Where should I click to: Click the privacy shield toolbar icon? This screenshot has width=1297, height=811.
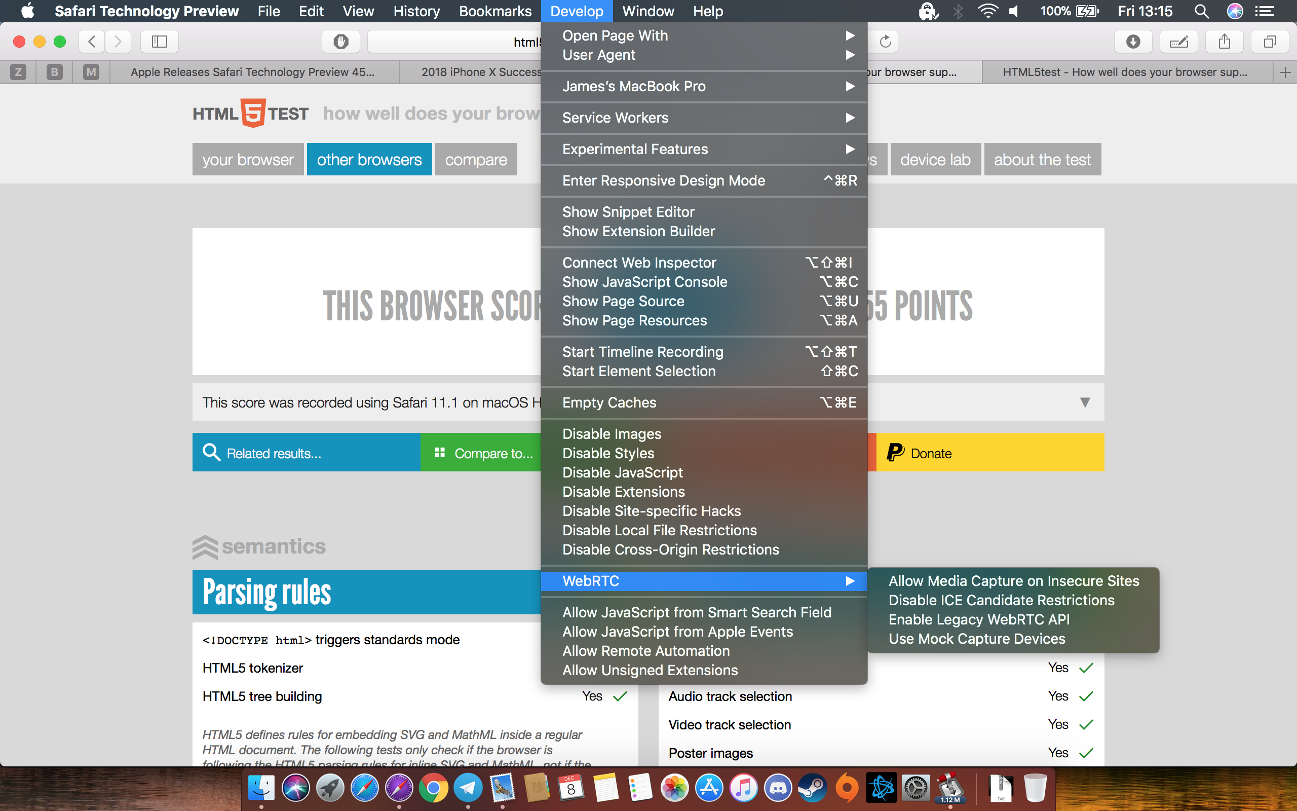tap(340, 41)
